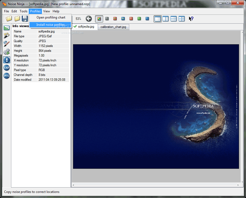Select the magic wand filter icon
The height and width of the screenshot is (198, 246).
point(7,36)
